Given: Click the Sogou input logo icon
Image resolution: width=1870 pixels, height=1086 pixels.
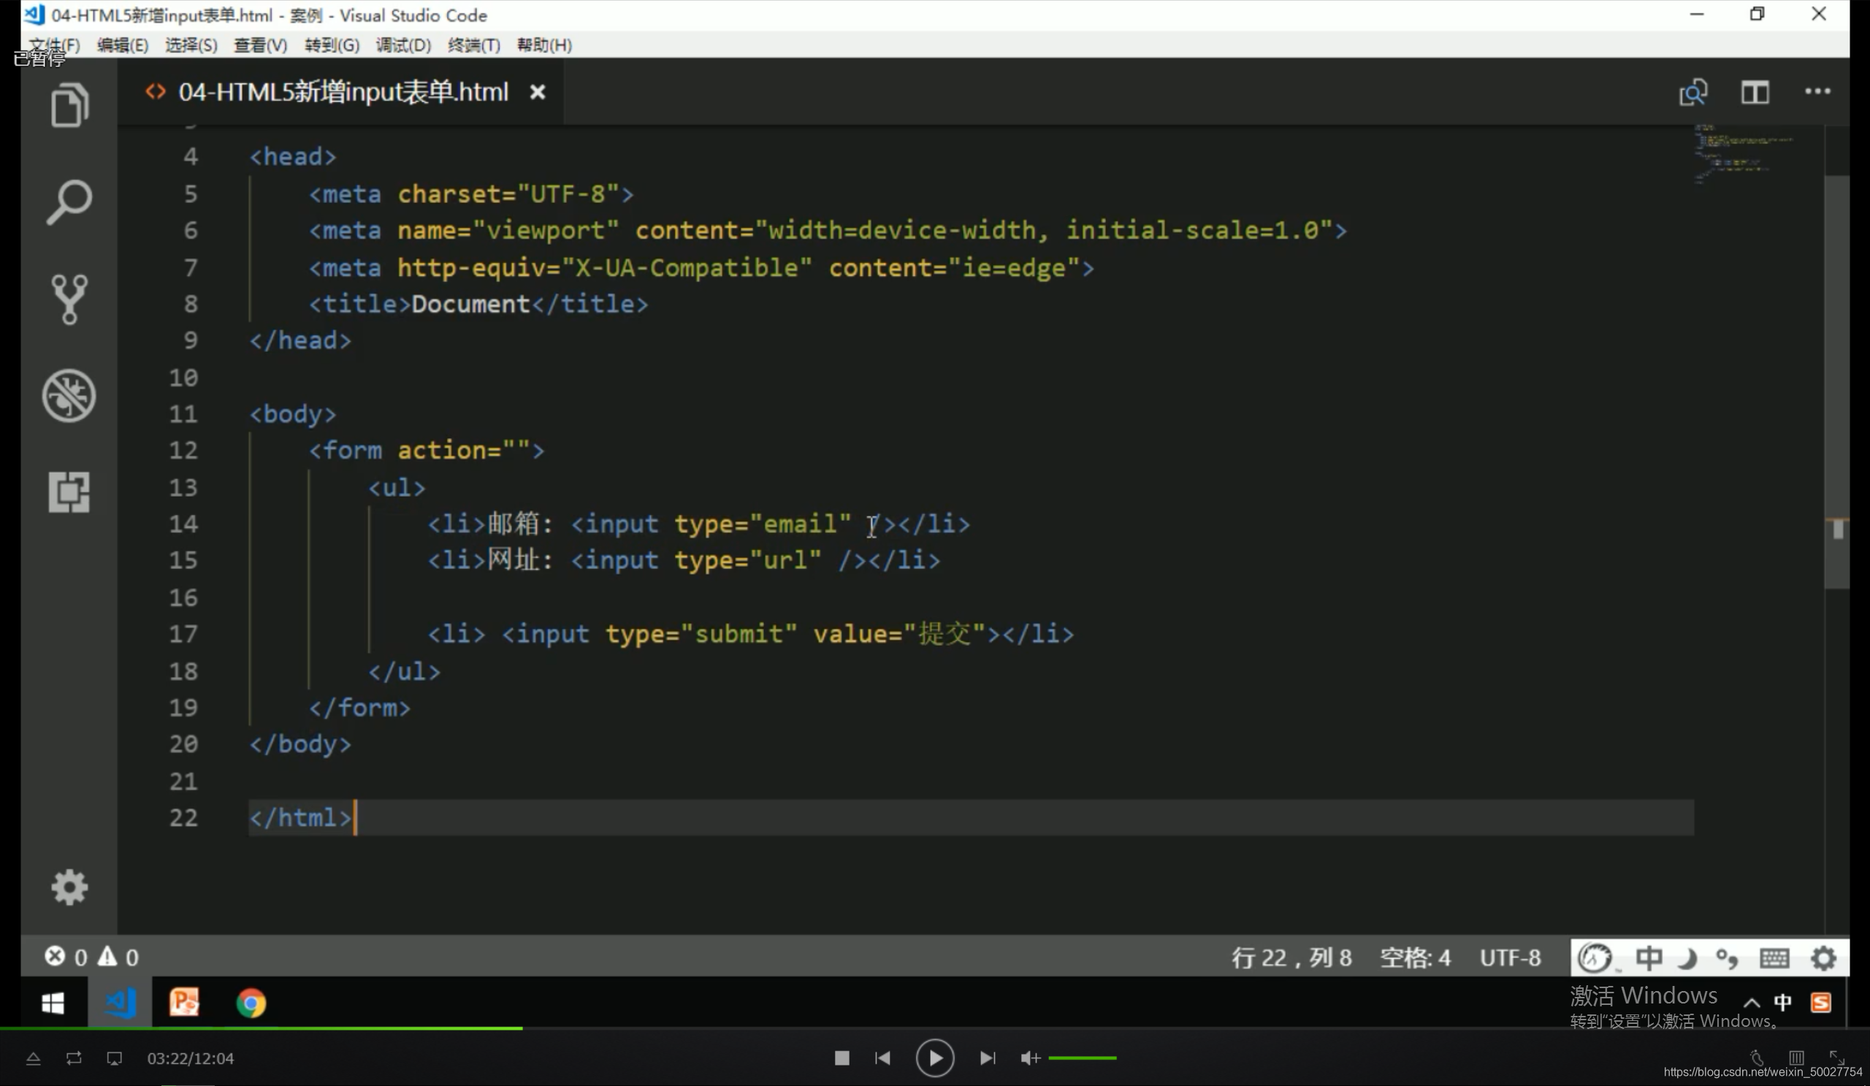Looking at the screenshot, I should point(1594,957).
